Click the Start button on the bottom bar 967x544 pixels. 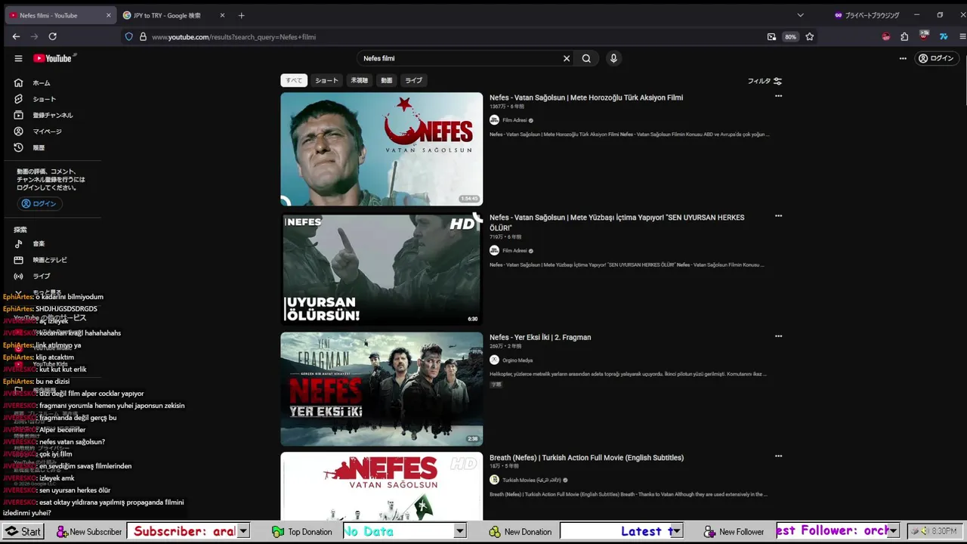point(23,531)
